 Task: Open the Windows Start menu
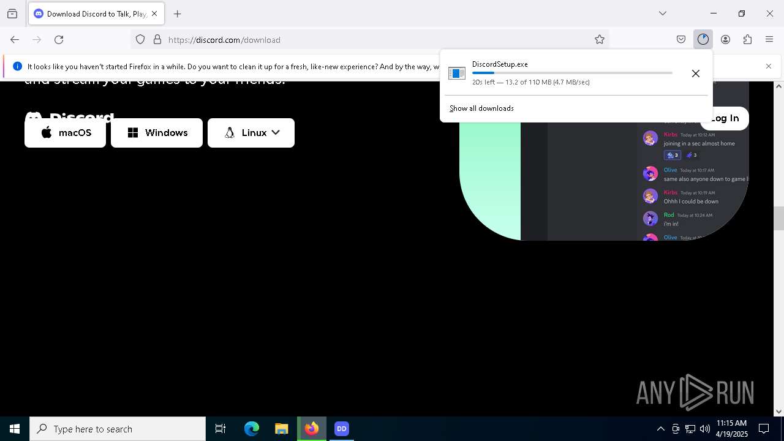point(15,429)
